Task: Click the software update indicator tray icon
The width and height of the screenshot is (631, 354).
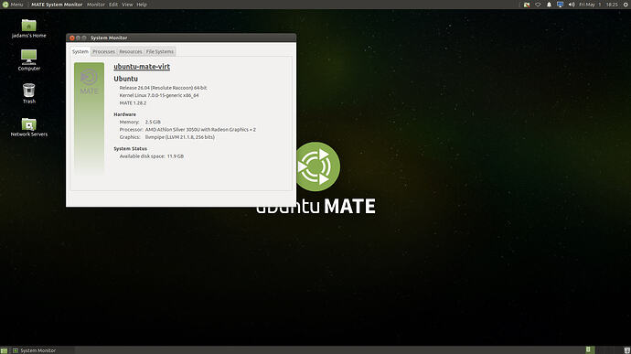Action: [x=527, y=5]
